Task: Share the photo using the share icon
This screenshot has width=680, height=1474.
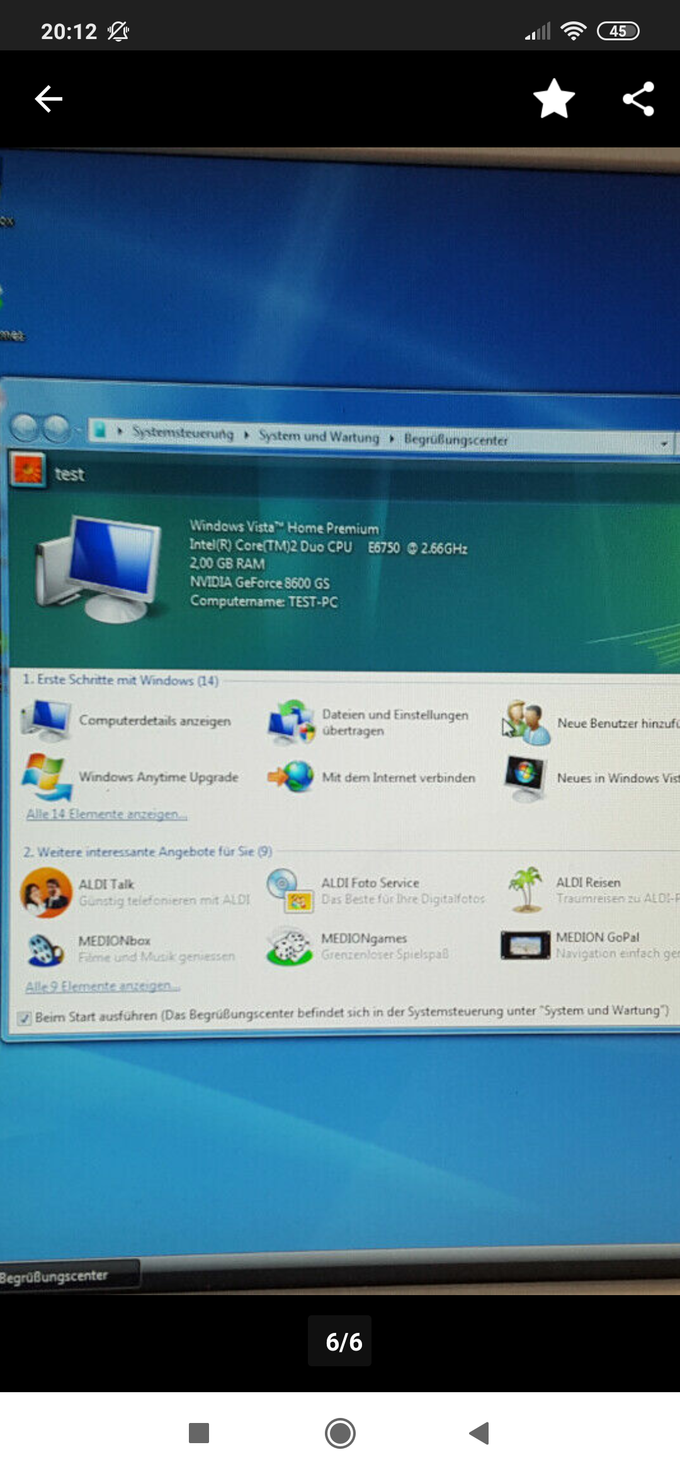Action: 638,99
